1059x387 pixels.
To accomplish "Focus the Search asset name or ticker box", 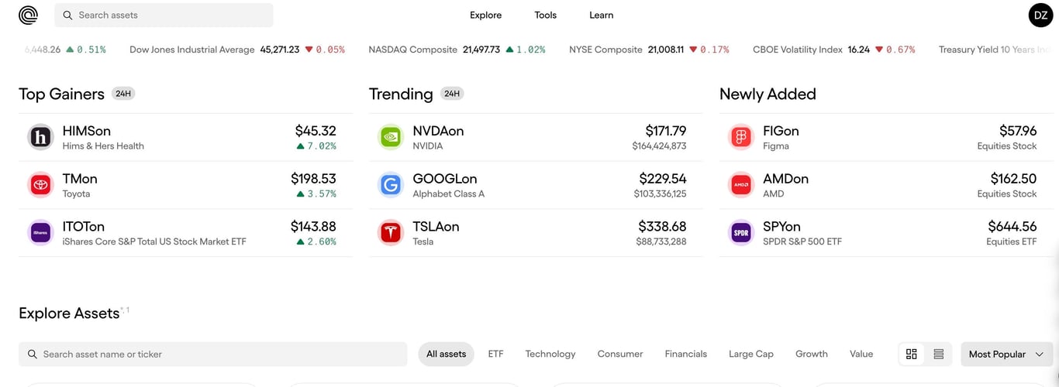I will click(213, 354).
